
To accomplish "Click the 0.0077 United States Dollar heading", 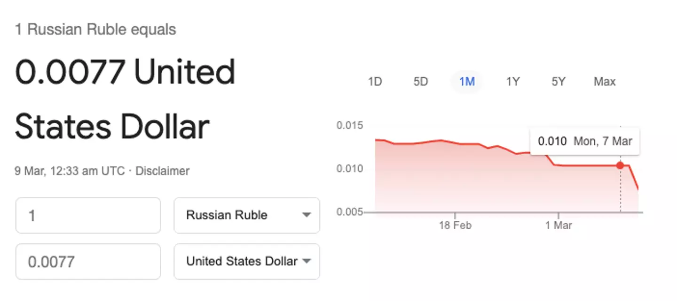I will coord(125,99).
